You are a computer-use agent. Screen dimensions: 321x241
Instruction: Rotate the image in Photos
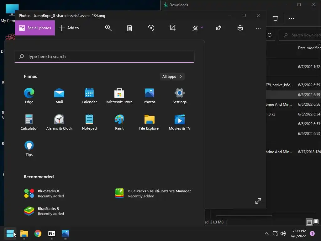click(151, 28)
